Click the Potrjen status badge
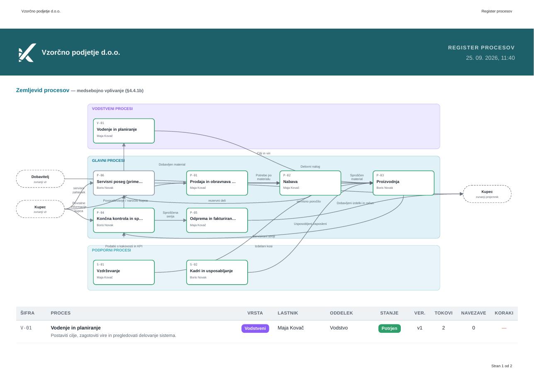534x378 pixels. tap(390, 328)
